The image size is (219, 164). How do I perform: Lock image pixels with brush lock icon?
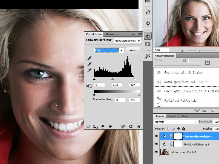tap(174, 128)
